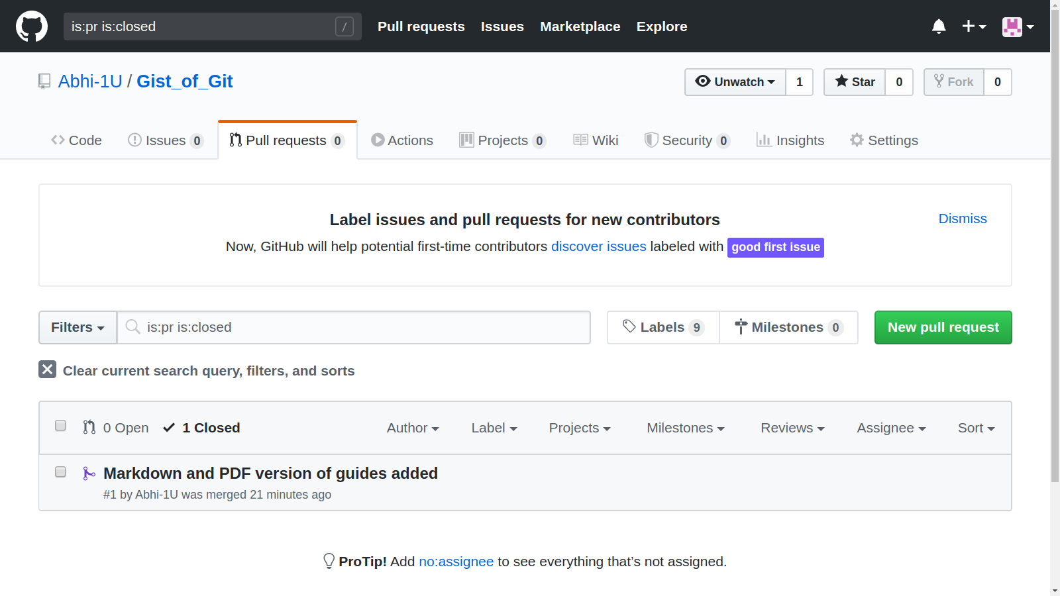Fork the repository
The width and height of the screenshot is (1060, 596).
(954, 82)
